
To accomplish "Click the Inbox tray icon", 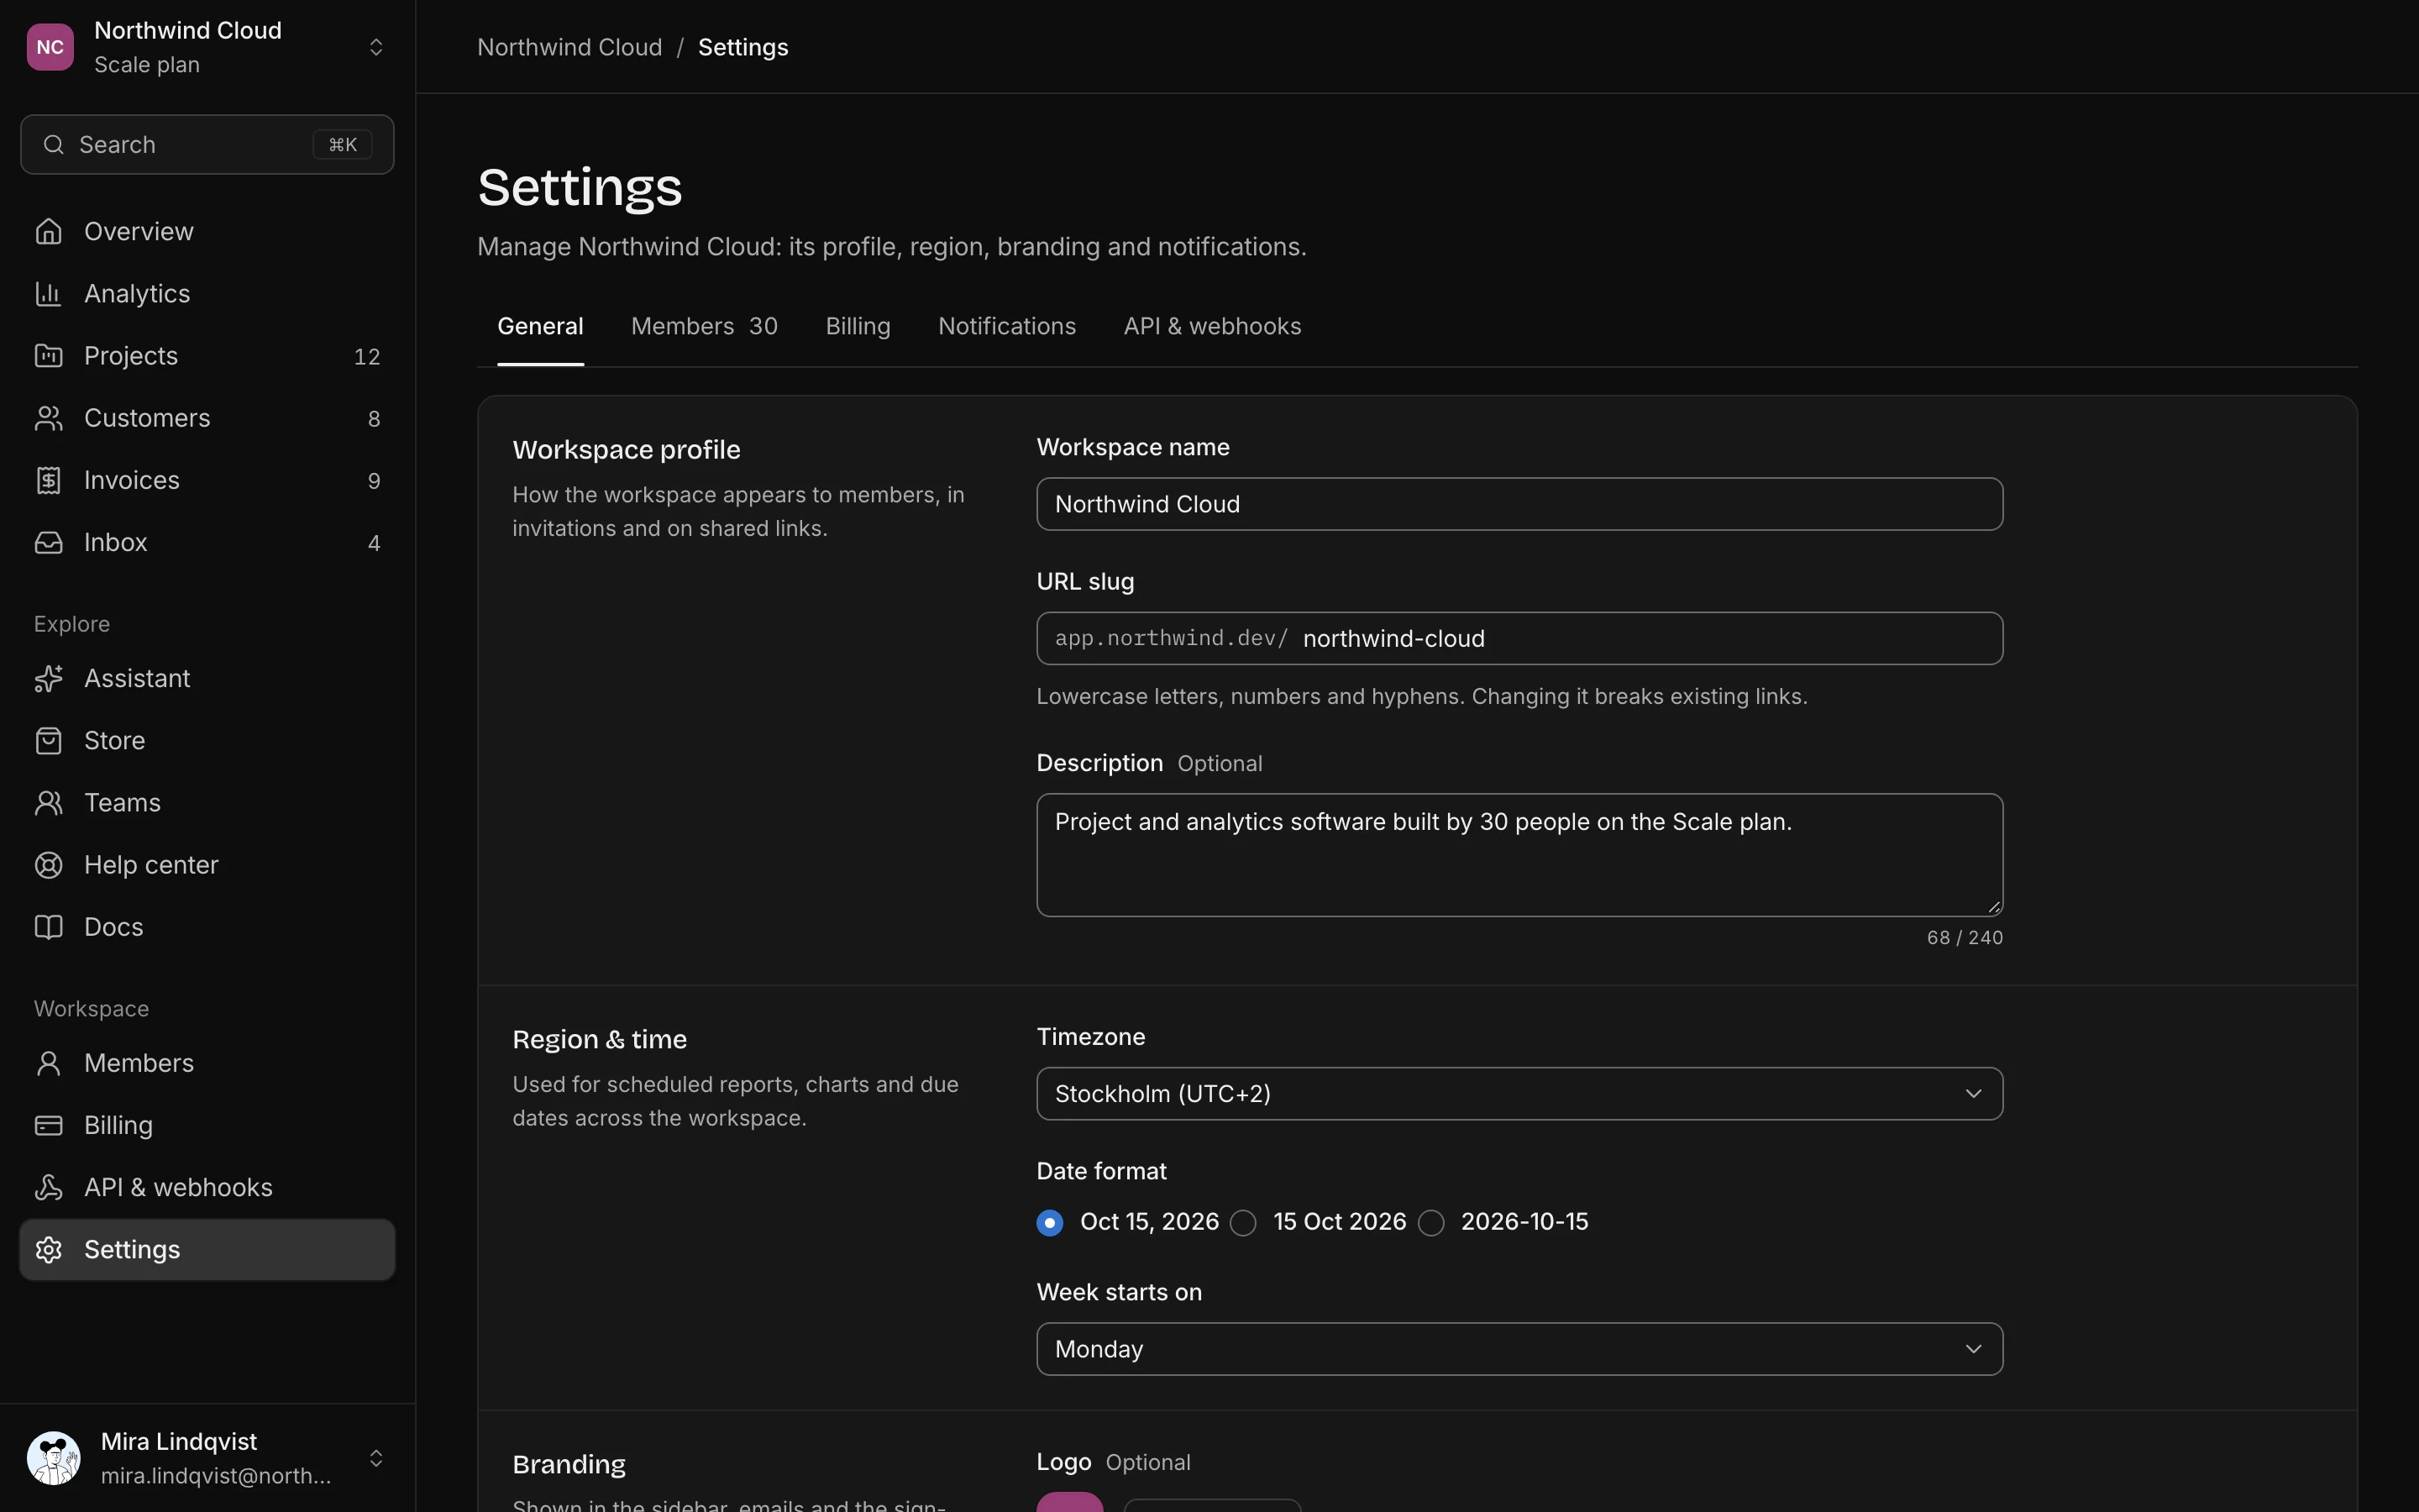I will click(49, 542).
